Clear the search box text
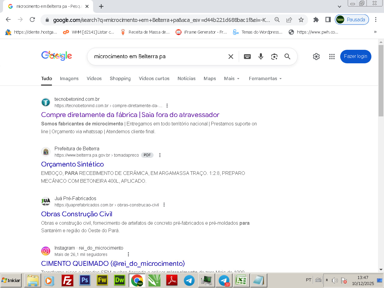The height and width of the screenshot is (288, 384). click(x=231, y=56)
